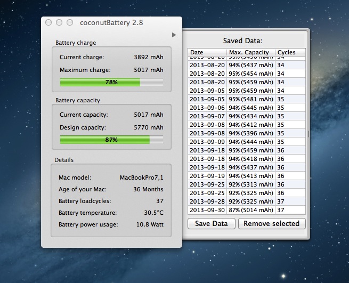Sort saved data by the Date column

click(207, 52)
